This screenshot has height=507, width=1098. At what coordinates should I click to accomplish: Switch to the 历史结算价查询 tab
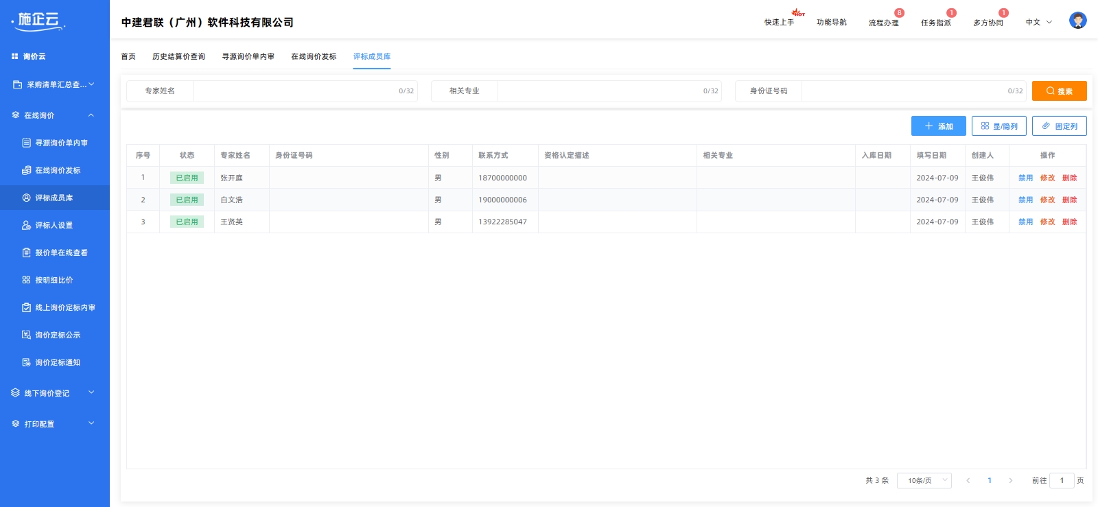point(178,56)
